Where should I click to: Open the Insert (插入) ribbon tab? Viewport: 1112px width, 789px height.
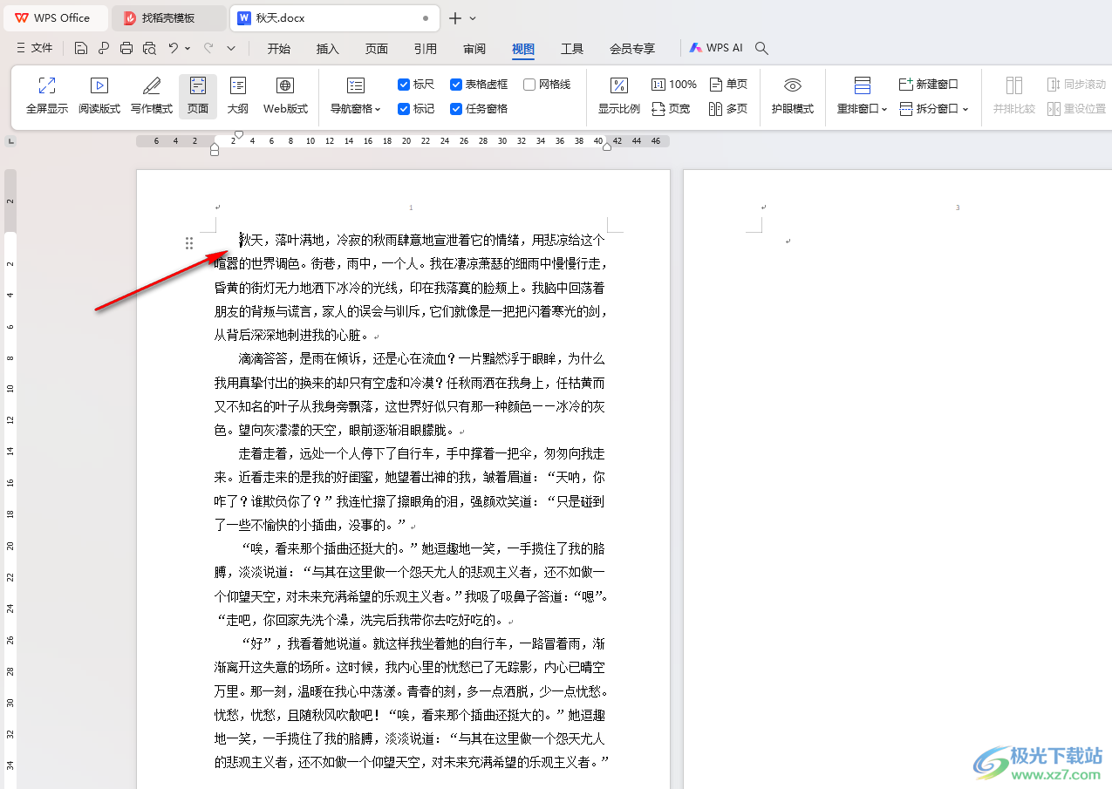(328, 49)
